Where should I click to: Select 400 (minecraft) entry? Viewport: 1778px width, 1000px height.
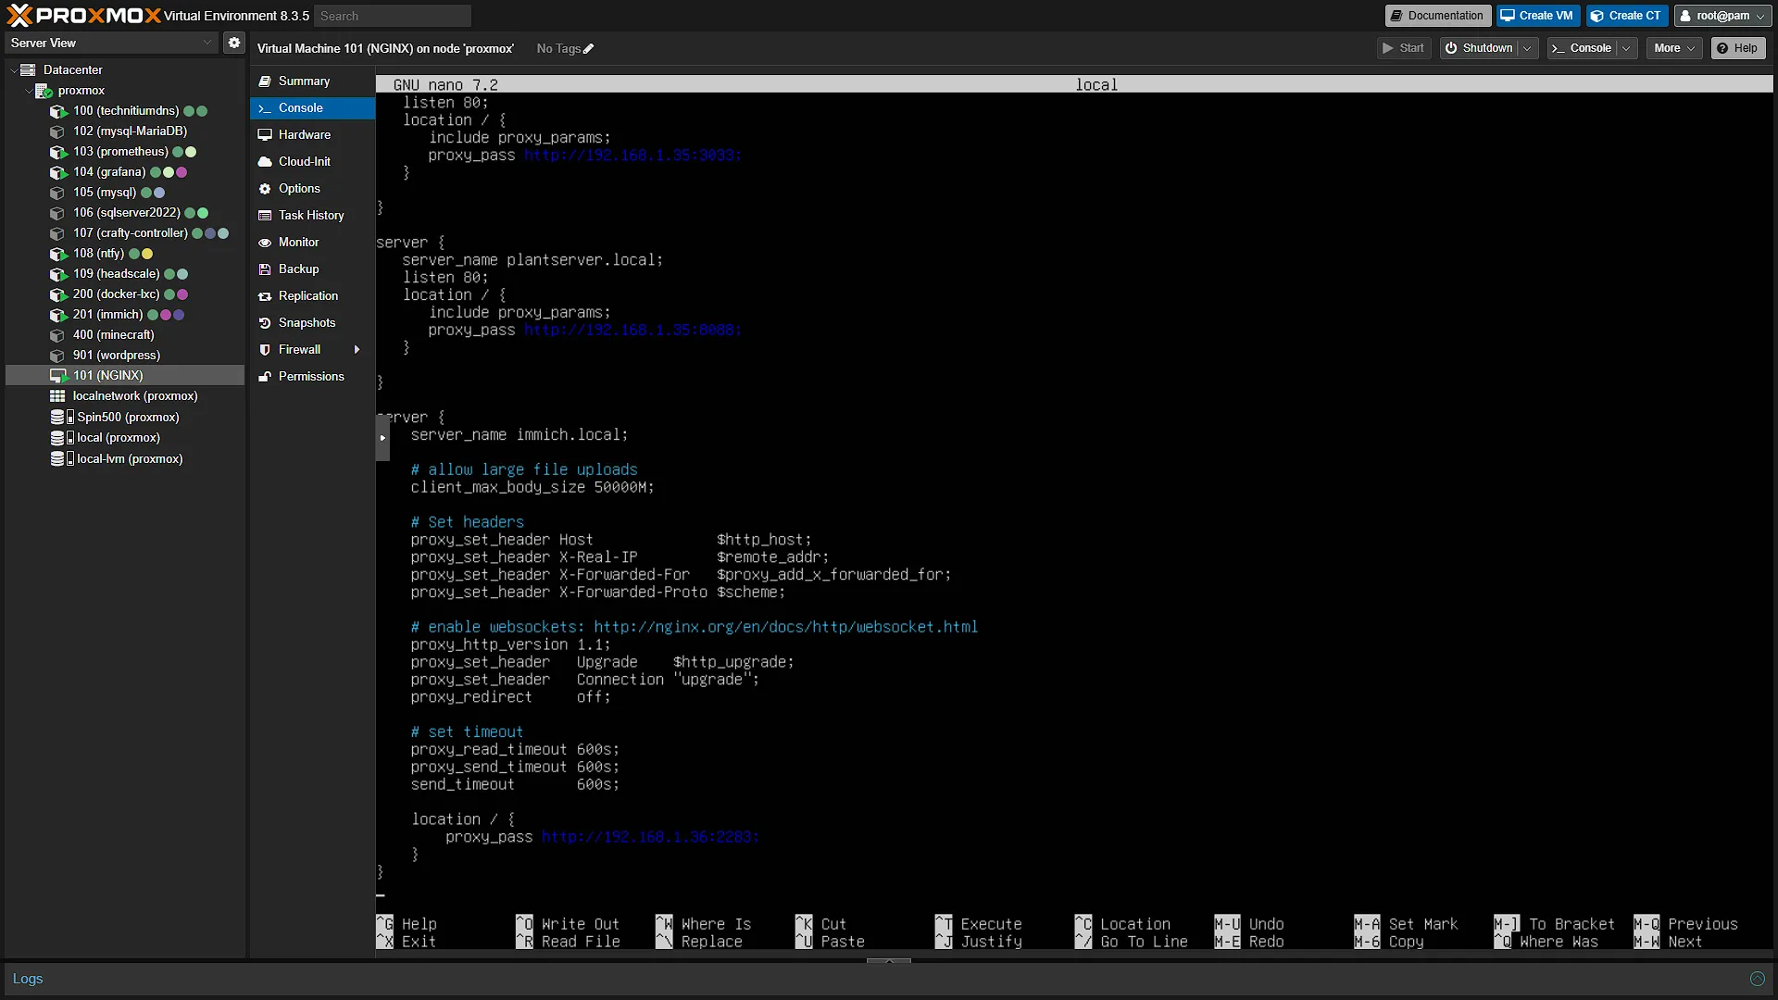[113, 335]
